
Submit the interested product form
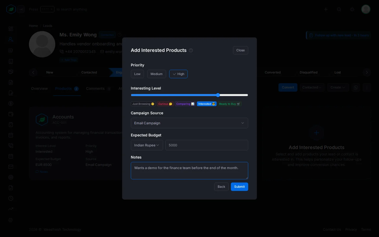click(x=240, y=187)
